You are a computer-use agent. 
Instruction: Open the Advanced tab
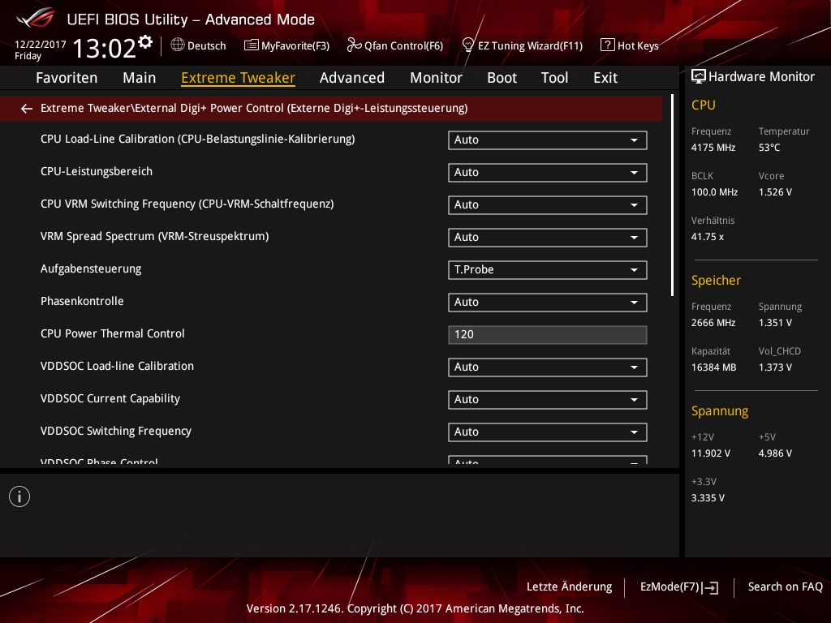(352, 78)
